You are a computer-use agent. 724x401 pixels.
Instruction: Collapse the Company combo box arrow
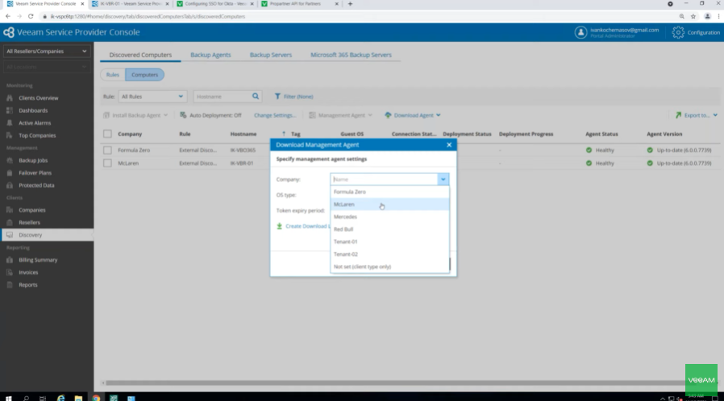coord(443,180)
